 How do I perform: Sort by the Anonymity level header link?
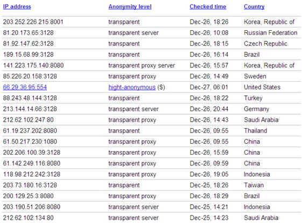click(130, 6)
